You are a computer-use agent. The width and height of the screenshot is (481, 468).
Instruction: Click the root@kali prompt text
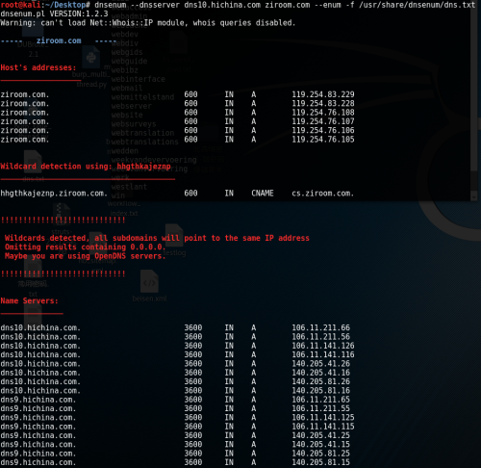(x=20, y=5)
